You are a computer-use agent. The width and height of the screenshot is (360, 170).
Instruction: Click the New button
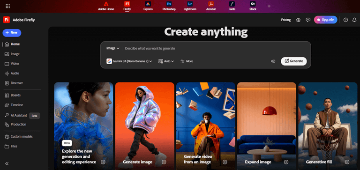12,33
